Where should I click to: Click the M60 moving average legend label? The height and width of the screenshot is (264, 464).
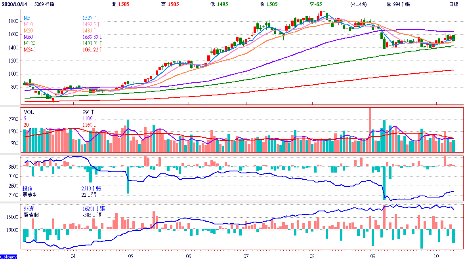(28, 37)
